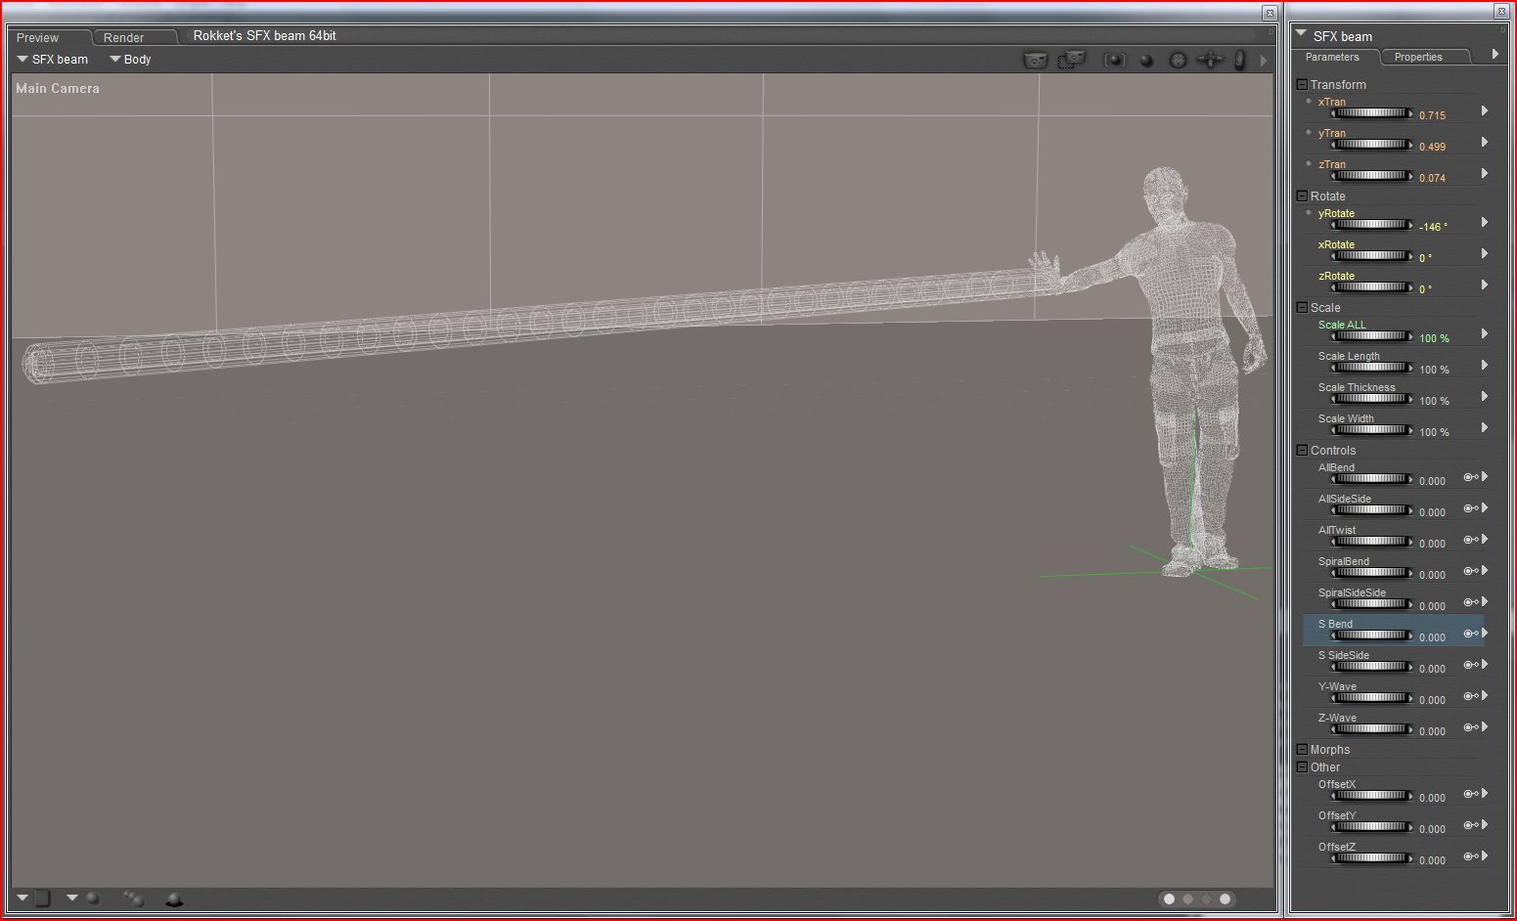Click the square layout icon at viewport bottom-left
This screenshot has height=921, width=1517.
pyautogui.click(x=42, y=898)
